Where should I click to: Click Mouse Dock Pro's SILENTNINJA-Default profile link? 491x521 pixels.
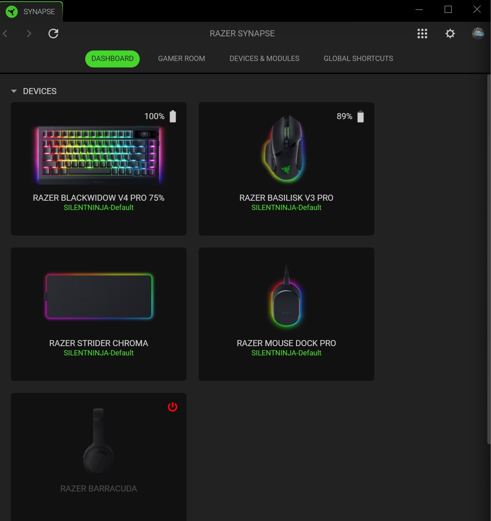(286, 353)
